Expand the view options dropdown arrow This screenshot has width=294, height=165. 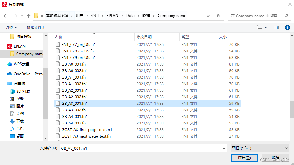coord(266,27)
